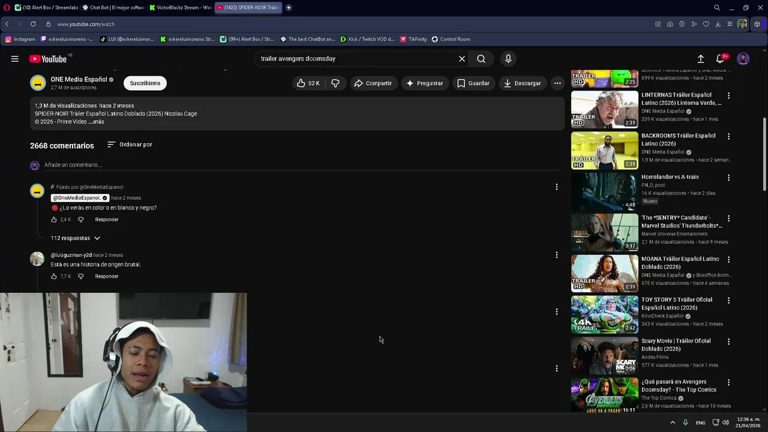This screenshot has width=768, height=432.
Task: Open options menu for MOANA Tráiler
Action: pos(728,260)
